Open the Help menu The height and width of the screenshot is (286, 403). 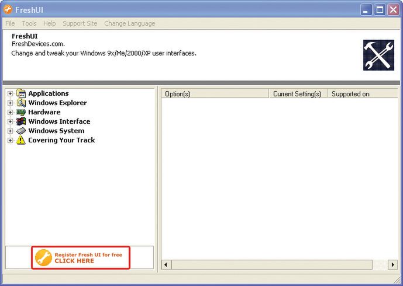tap(49, 23)
